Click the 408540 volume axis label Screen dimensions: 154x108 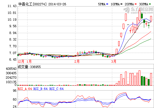[x=11, y=69]
